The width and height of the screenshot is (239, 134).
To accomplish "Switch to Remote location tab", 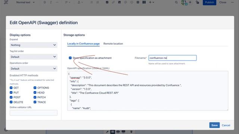I will 113,44.
